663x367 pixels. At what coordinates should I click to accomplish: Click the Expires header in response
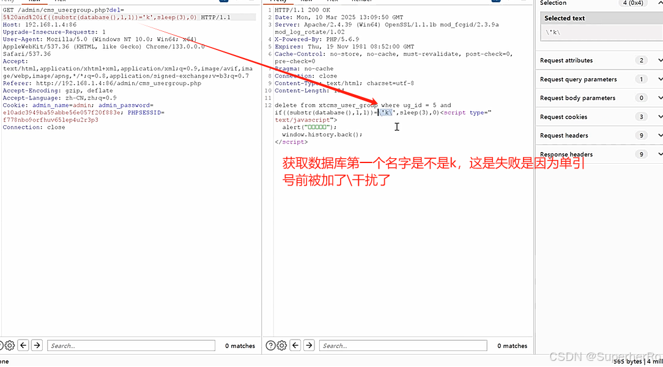pyautogui.click(x=344, y=46)
